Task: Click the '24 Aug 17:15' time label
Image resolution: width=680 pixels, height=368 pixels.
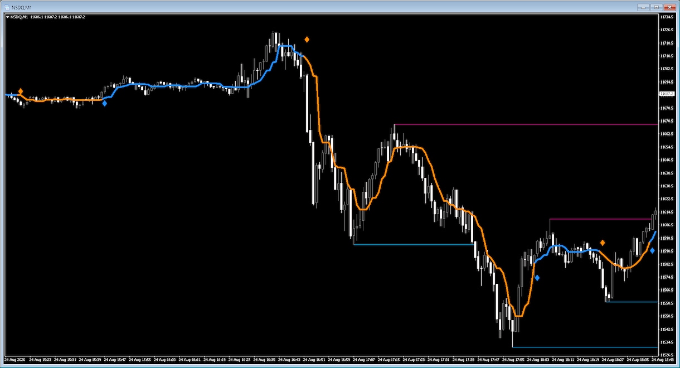Action: pos(389,360)
